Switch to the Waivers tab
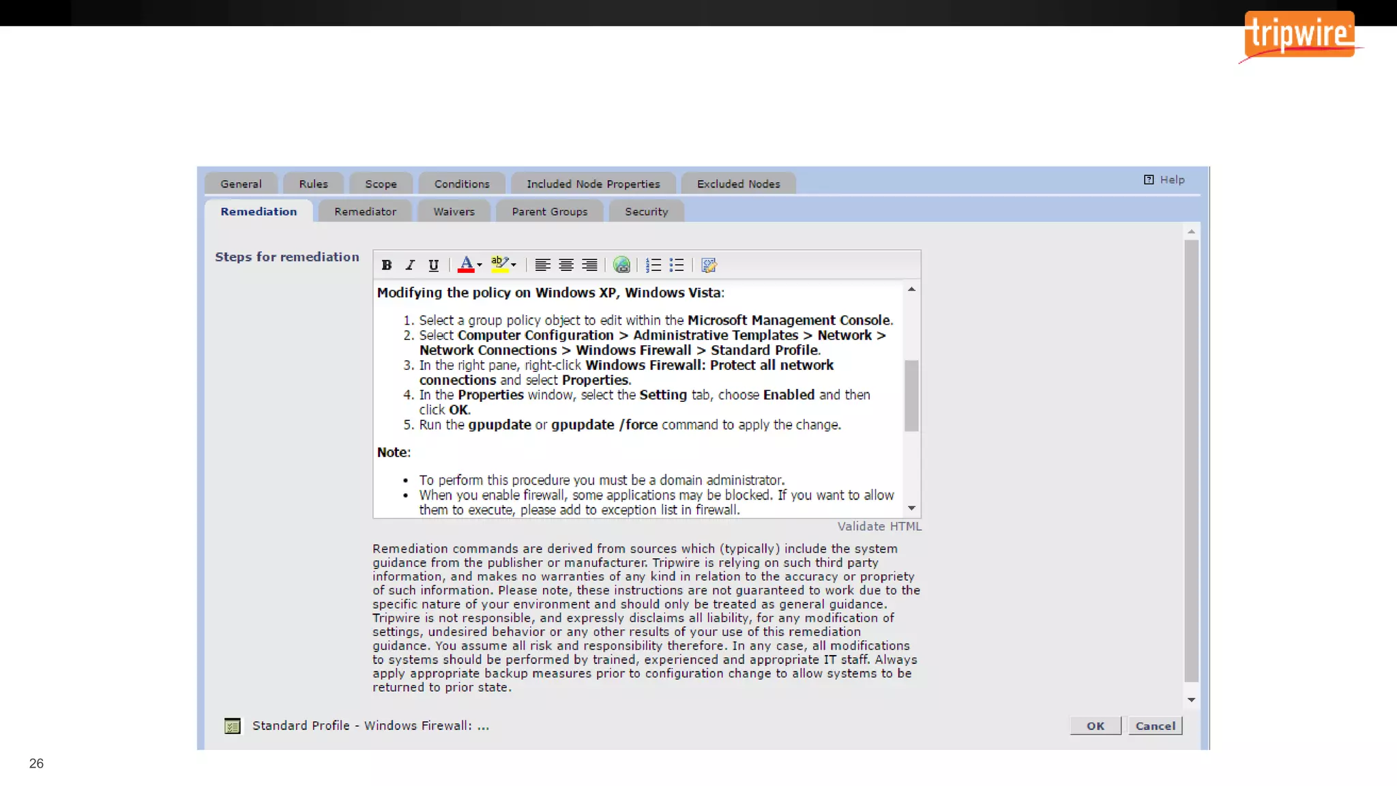 454,212
